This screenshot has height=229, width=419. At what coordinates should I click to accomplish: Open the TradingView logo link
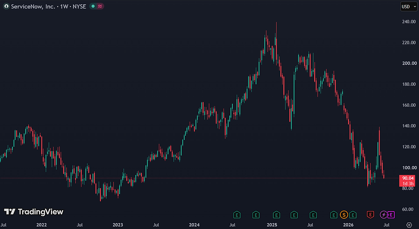point(34,211)
